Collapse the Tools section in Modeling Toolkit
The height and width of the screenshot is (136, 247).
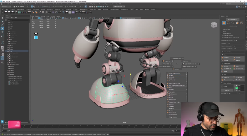[222, 74]
